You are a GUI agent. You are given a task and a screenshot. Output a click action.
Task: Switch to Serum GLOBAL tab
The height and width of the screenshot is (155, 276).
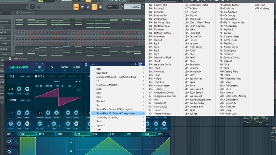77,67
